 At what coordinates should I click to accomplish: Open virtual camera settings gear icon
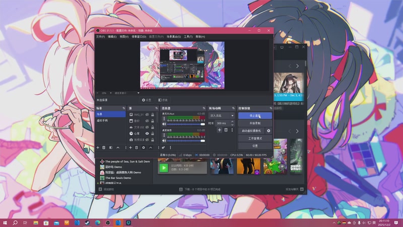point(268,131)
